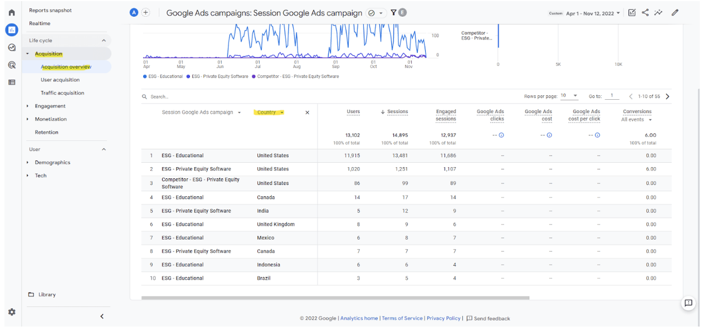Select the 'A' all users segment badge
The height and width of the screenshot is (331, 702).
click(x=134, y=13)
